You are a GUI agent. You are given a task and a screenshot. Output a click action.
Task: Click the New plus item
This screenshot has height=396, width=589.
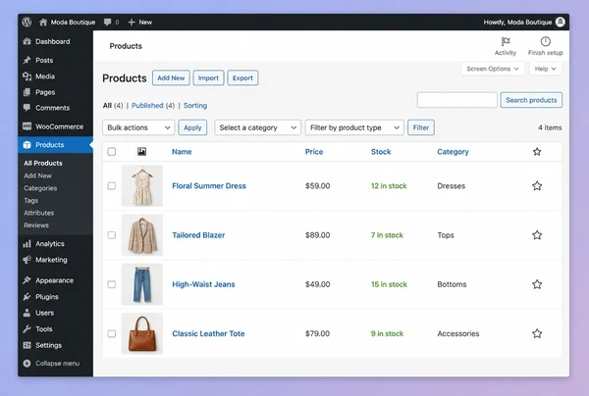tap(139, 23)
